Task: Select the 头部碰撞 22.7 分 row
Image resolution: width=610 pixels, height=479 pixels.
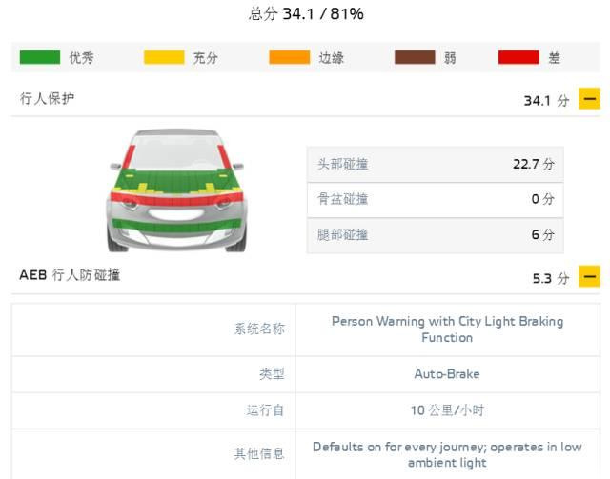Action: click(x=436, y=164)
